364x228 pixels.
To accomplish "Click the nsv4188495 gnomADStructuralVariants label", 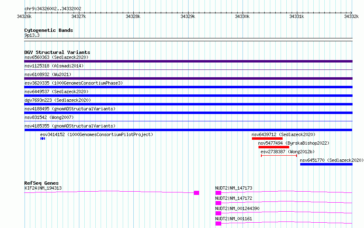I will (70, 109).
